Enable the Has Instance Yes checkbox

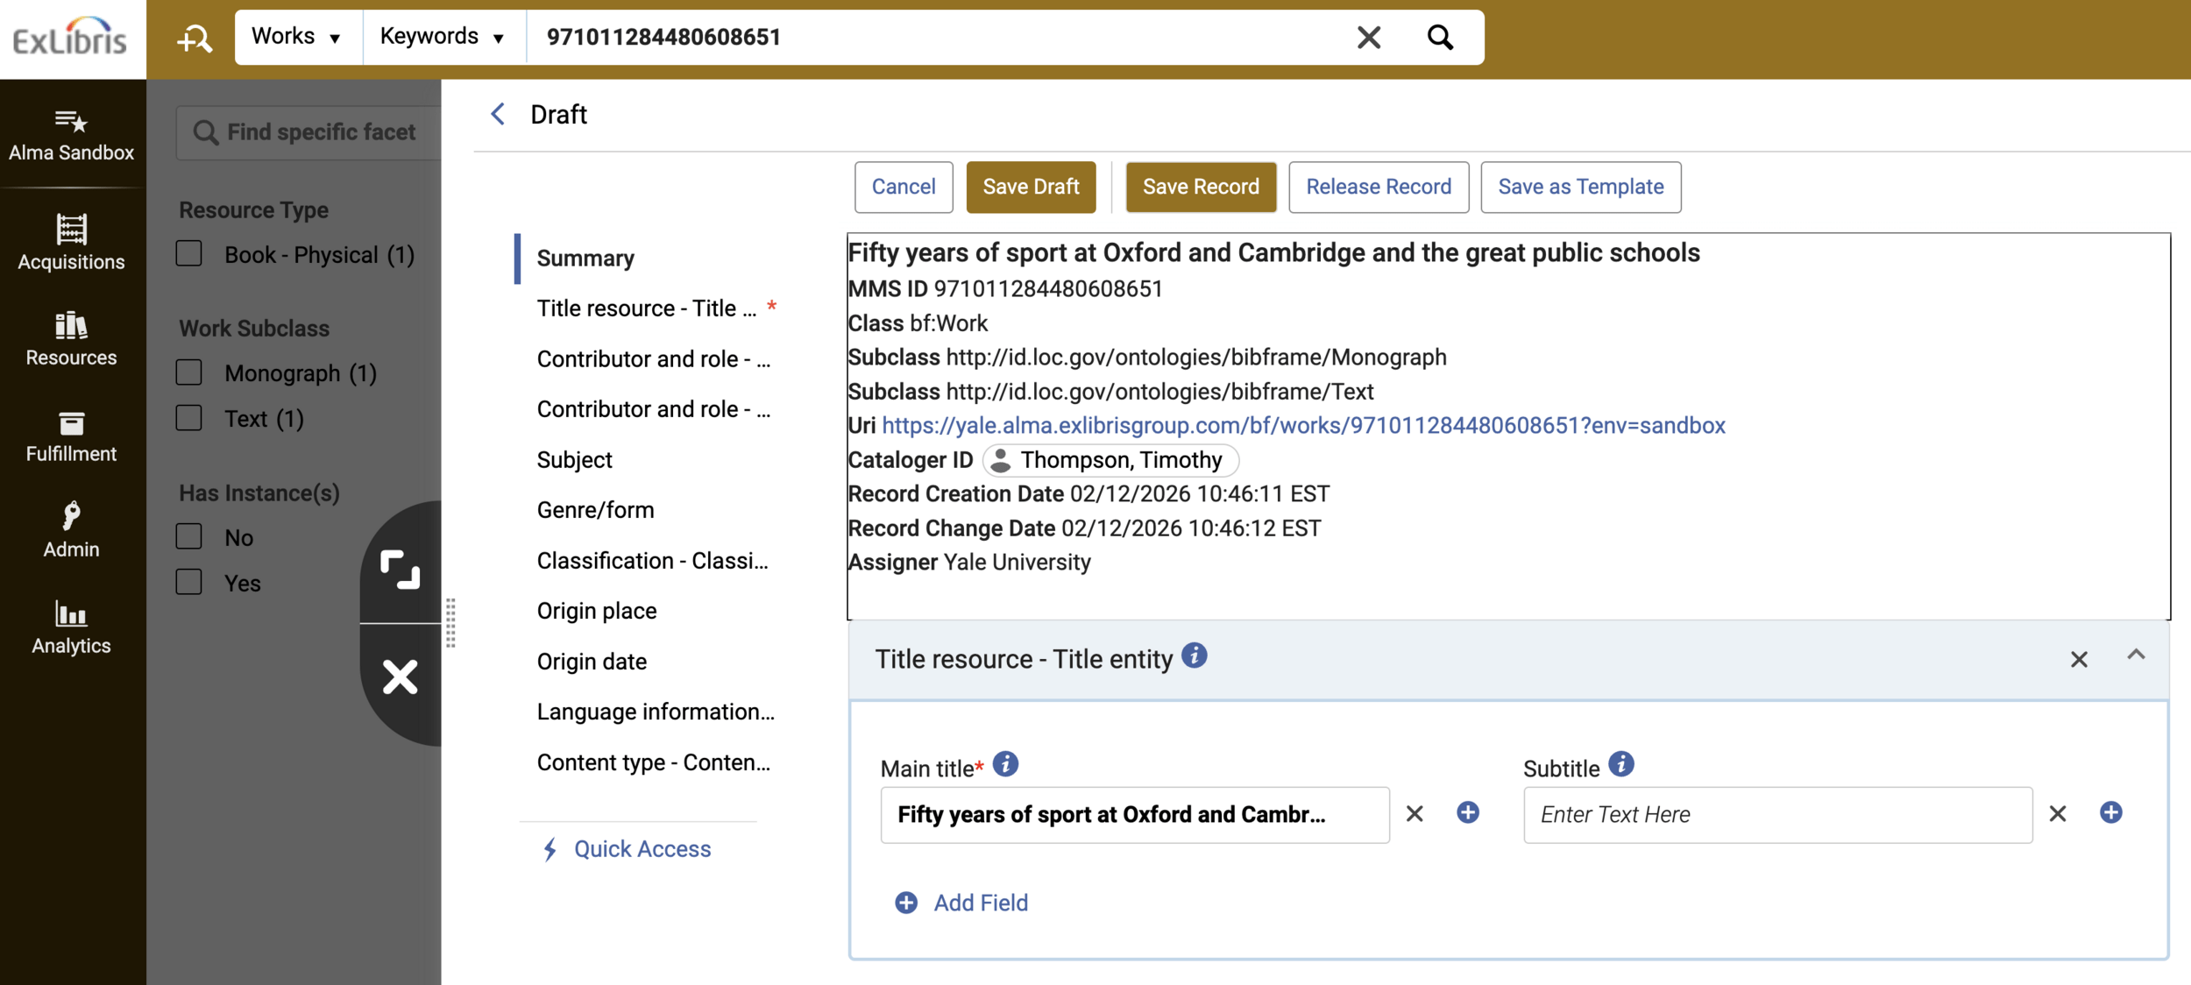pos(188,583)
